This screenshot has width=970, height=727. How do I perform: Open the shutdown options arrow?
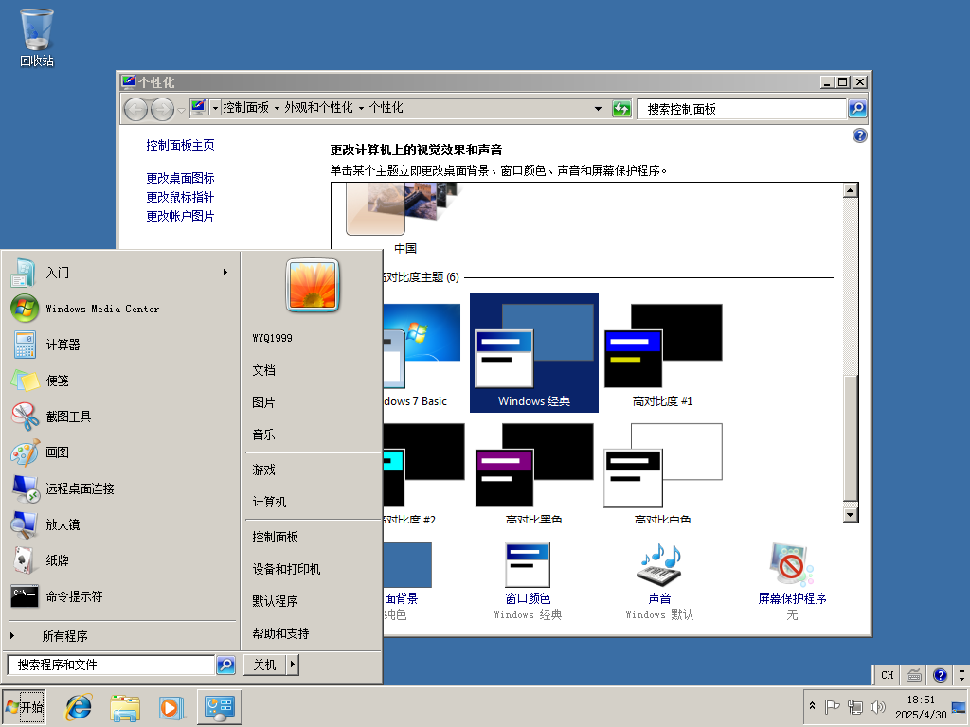[292, 665]
